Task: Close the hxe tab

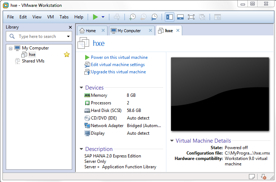Action: [178, 30]
